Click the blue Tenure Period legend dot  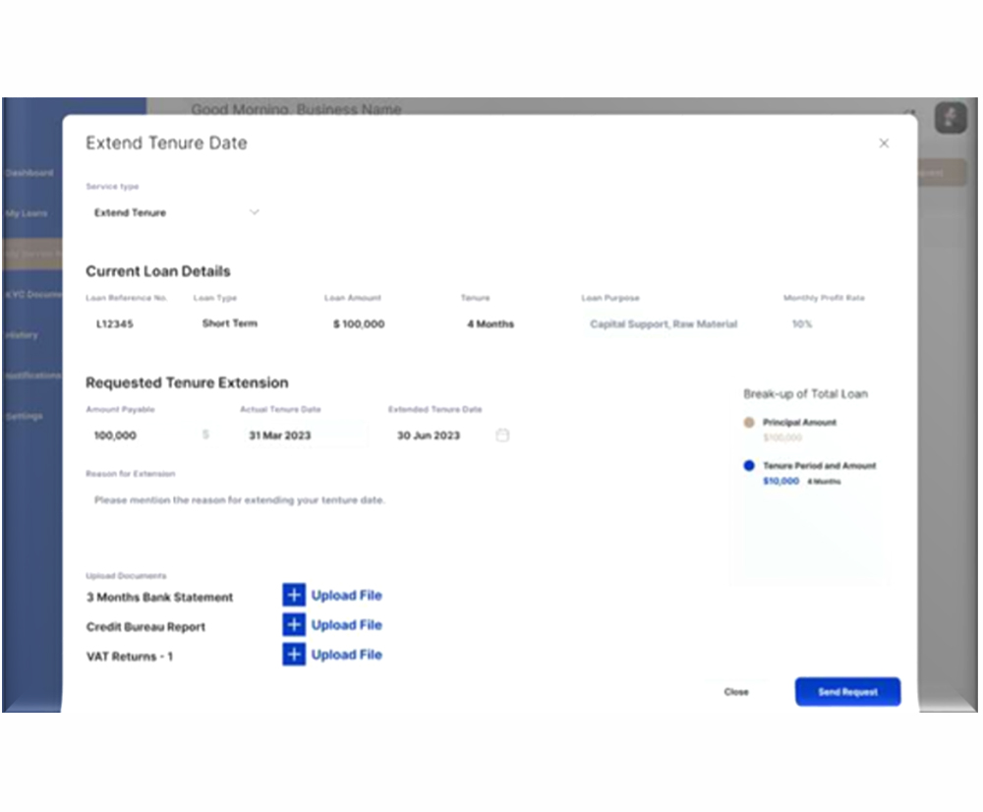749,466
